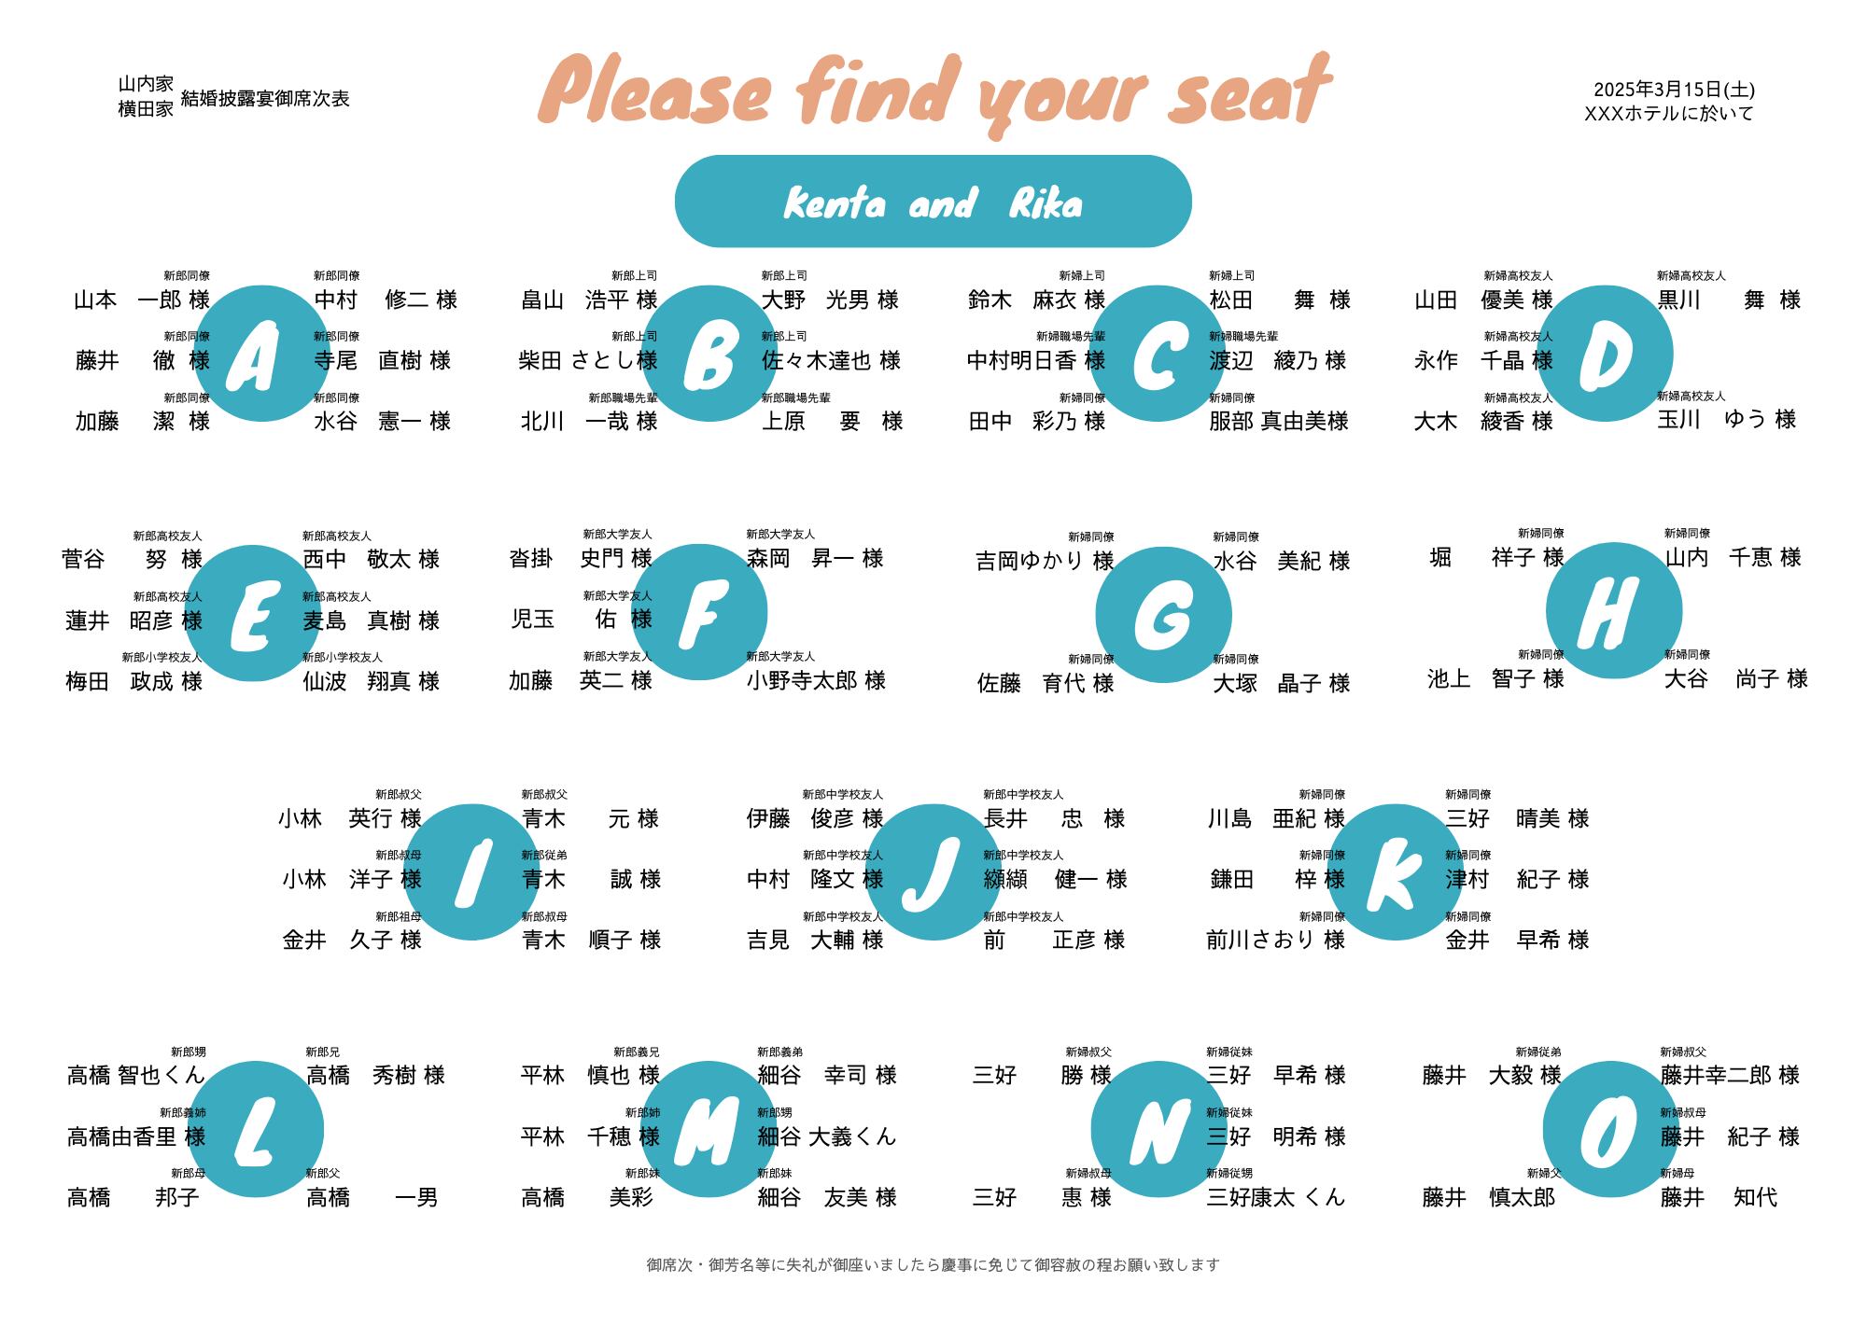Select the table O circle icon
Viewport: 1867px width, 1324px height.
tap(1610, 1129)
